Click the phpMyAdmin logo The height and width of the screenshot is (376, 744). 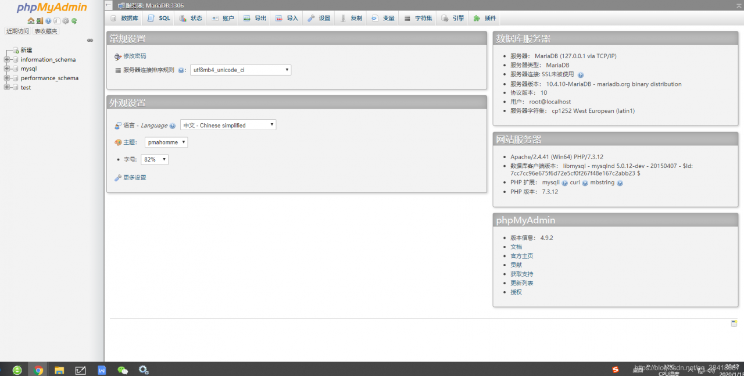[x=52, y=8]
